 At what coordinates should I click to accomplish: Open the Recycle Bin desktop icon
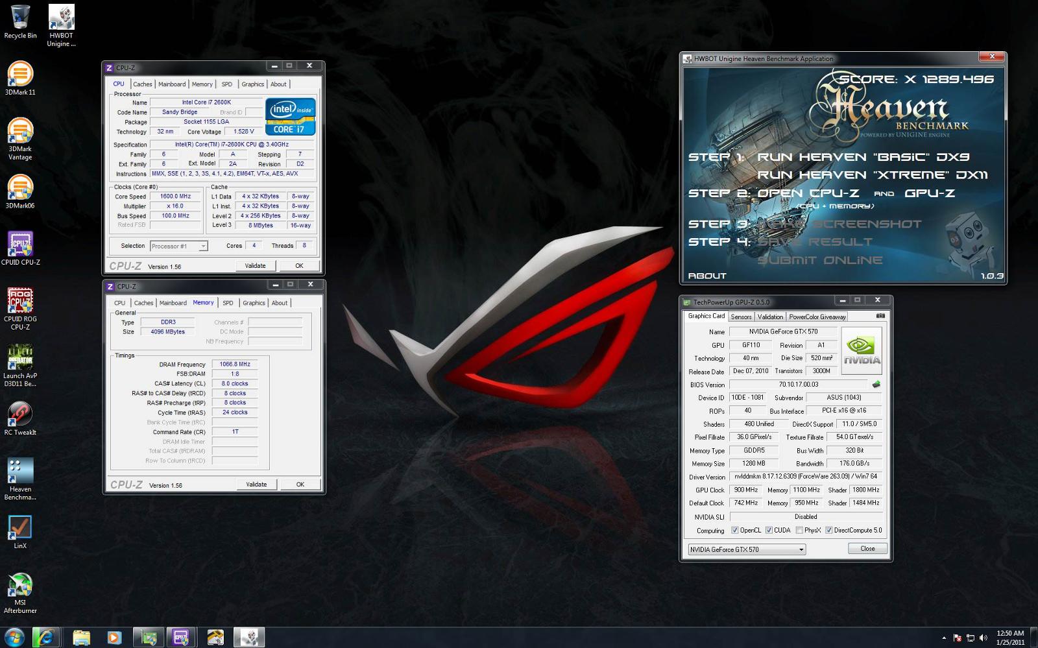[x=20, y=21]
